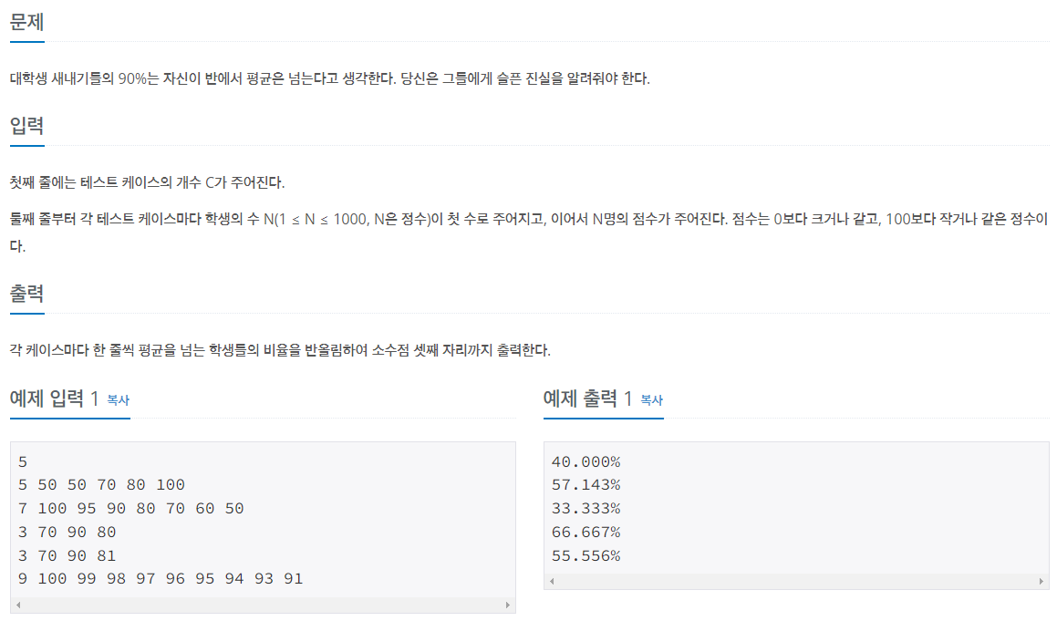Click the input line '5 50 50 70 80 100'
Screen dimensions: 1057x621
pyautogui.click(x=102, y=485)
